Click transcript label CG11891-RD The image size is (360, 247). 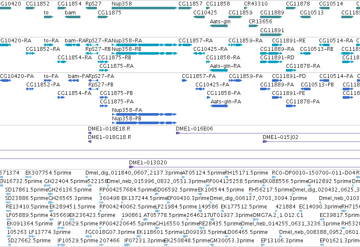click(x=277, y=58)
